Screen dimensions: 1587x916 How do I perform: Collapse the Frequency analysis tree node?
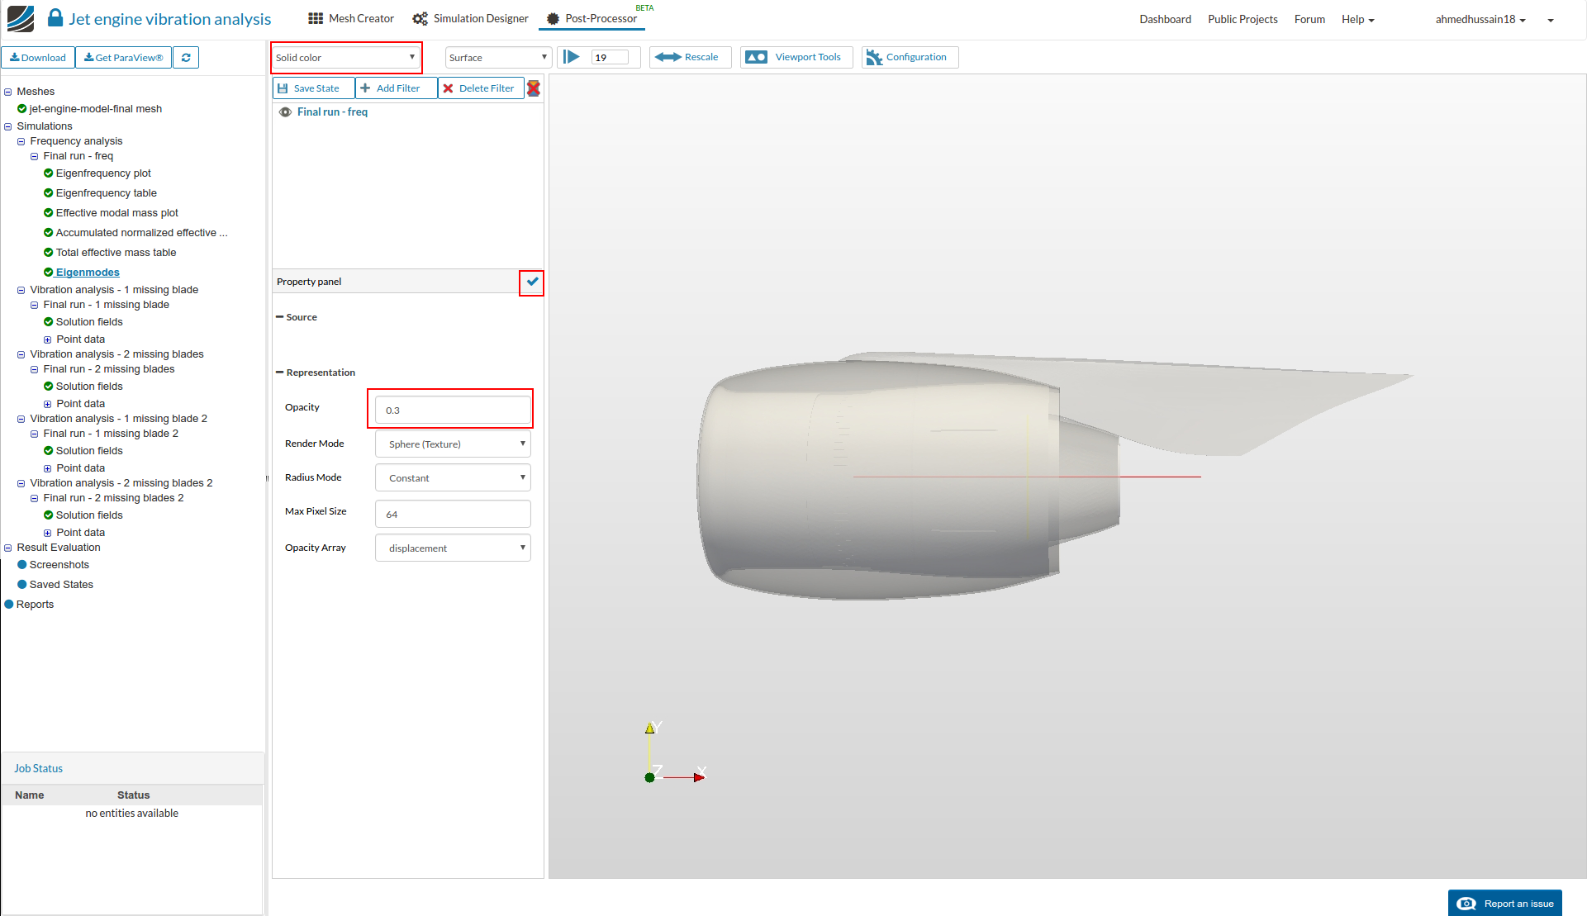(21, 141)
